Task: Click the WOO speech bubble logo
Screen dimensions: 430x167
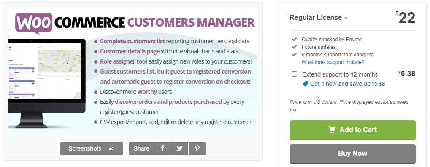Action: coord(34,23)
